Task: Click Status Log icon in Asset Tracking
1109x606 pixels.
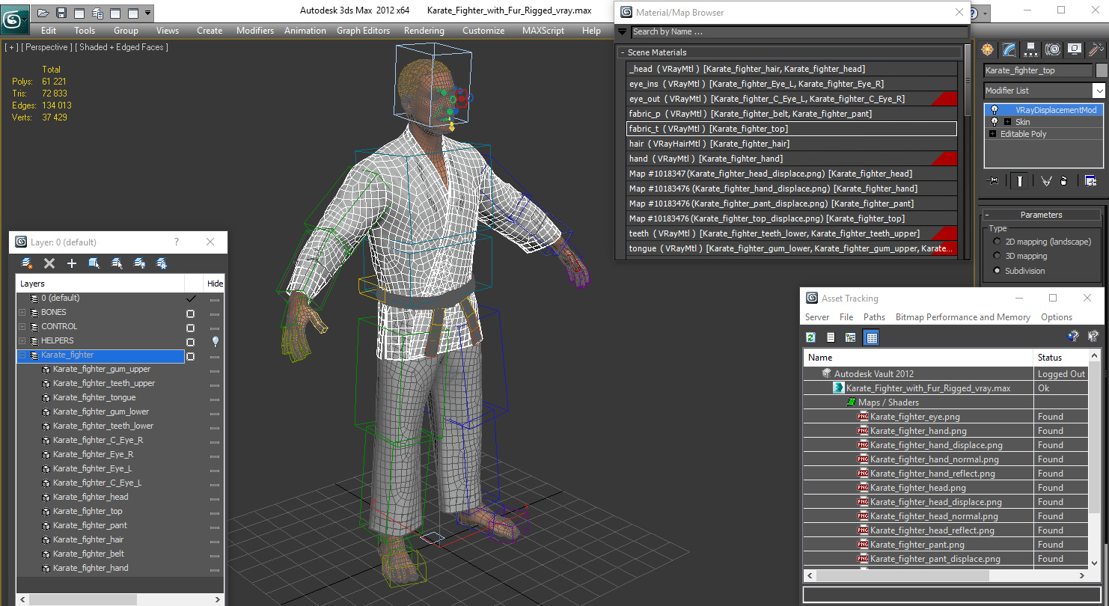Action: pos(831,337)
